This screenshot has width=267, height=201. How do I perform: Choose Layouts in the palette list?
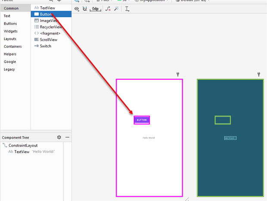[x=11, y=39]
